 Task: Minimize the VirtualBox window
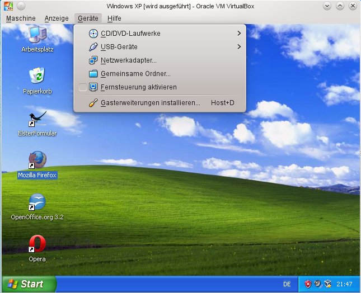[327, 6]
